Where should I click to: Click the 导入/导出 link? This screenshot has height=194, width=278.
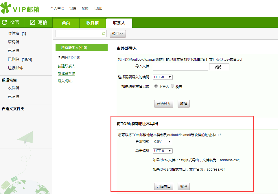pyautogui.click(x=65, y=81)
